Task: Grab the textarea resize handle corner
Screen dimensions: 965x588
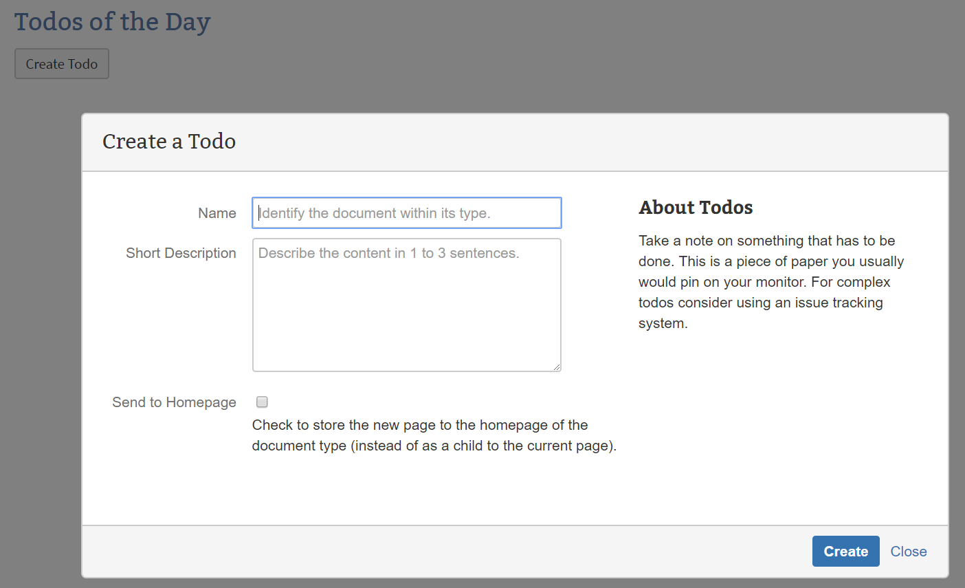Action: [557, 367]
